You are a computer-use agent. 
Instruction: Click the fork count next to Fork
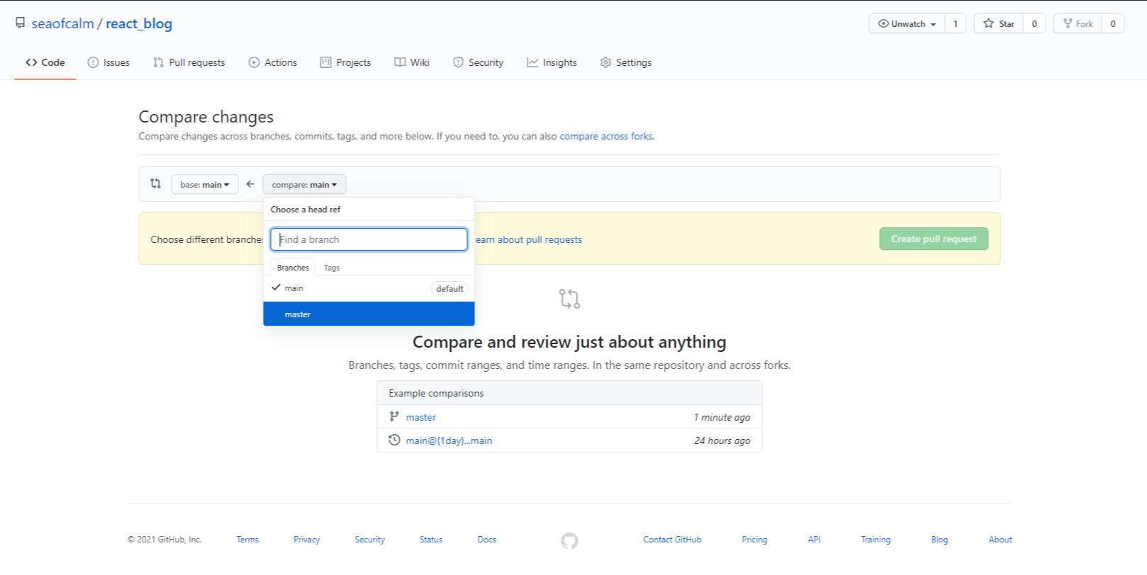(x=1113, y=23)
